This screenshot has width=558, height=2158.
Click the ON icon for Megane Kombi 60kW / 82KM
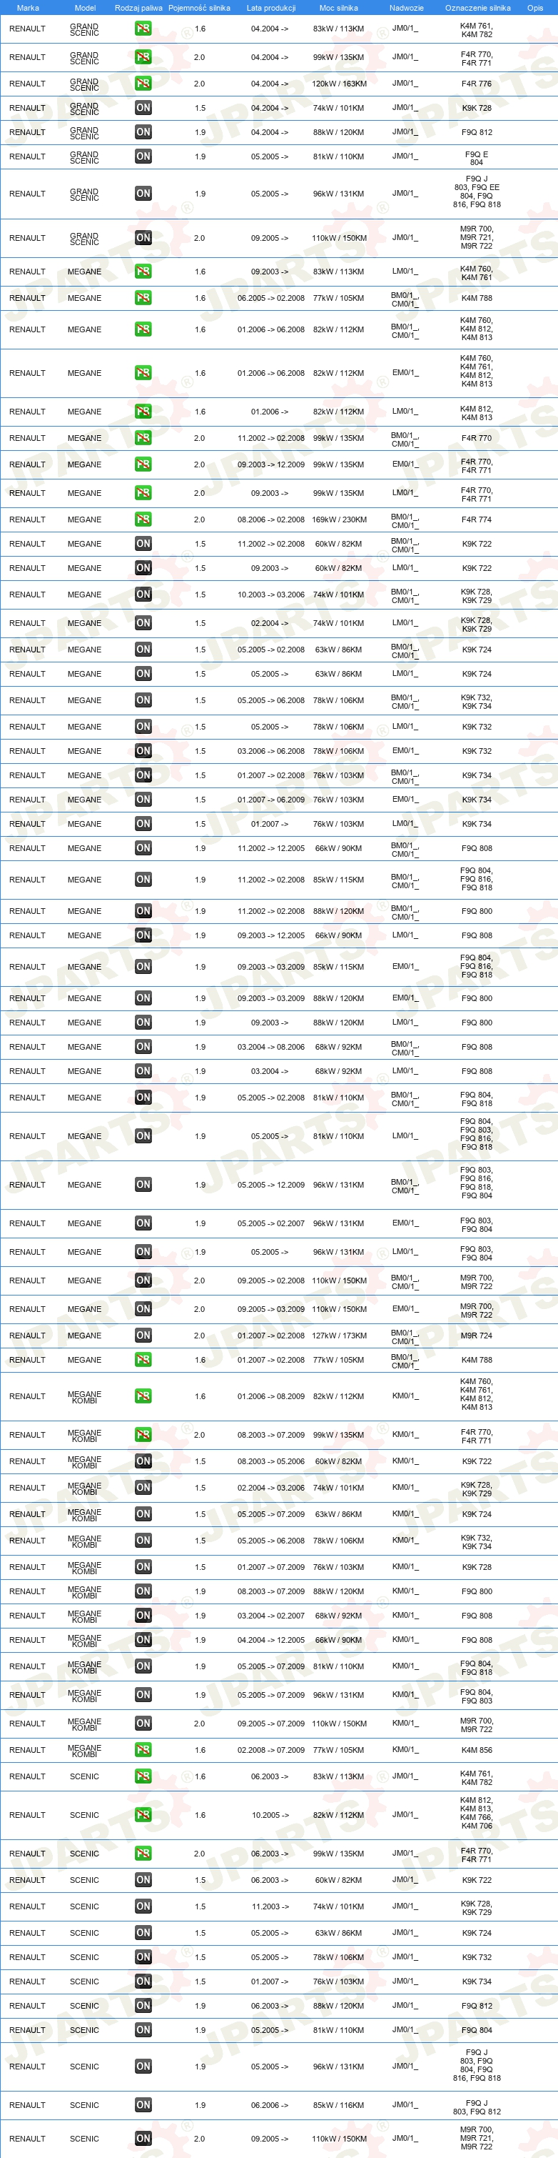click(143, 1461)
